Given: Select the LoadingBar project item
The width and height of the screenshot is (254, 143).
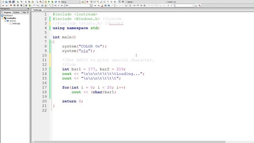Looking at the screenshot, I should pos(12,18).
